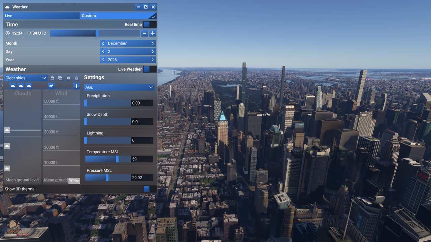Switch to the Live tab
Image resolution: width=431 pixels, height=242 pixels.
coord(41,16)
